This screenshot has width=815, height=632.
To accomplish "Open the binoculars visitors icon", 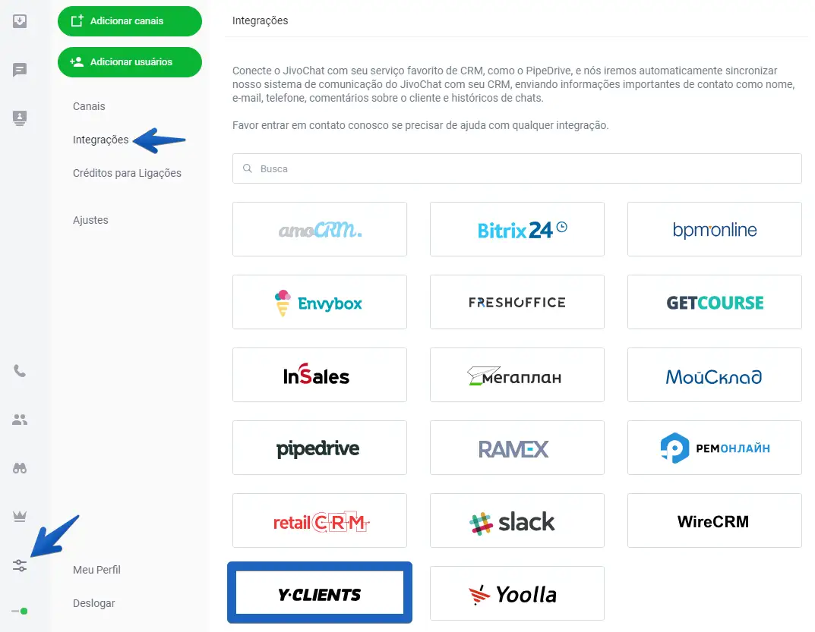I will point(20,468).
